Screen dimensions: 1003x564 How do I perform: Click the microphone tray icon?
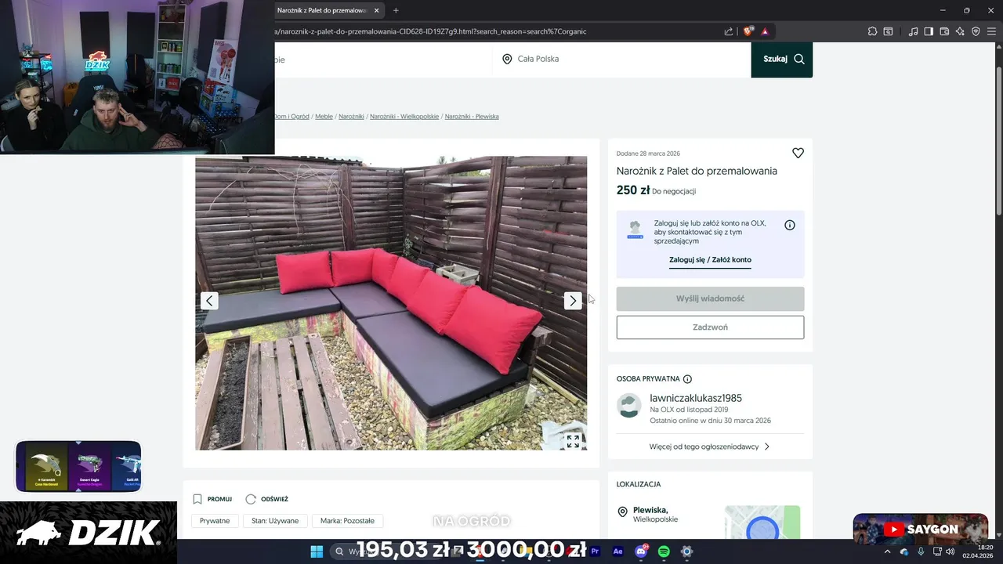coord(921,551)
